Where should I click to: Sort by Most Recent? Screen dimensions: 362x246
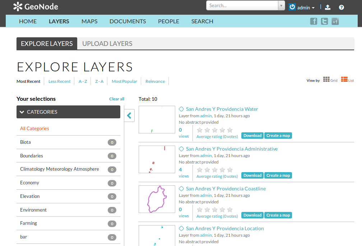(28, 81)
